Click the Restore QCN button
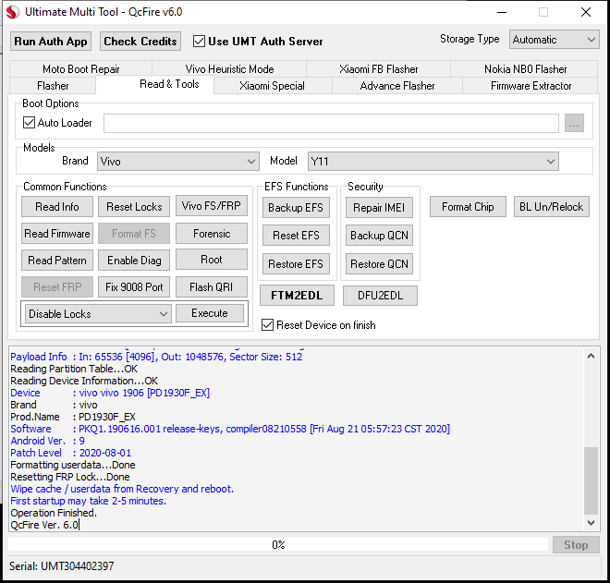Viewport: 610px width, 583px height. [x=379, y=264]
